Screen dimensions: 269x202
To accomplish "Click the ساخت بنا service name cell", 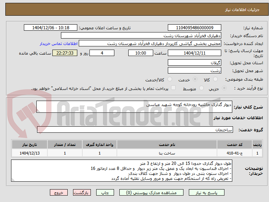I will point(167,153).
